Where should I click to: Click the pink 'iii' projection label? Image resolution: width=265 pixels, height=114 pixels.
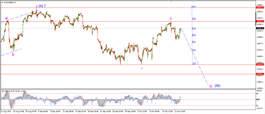pos(211,86)
